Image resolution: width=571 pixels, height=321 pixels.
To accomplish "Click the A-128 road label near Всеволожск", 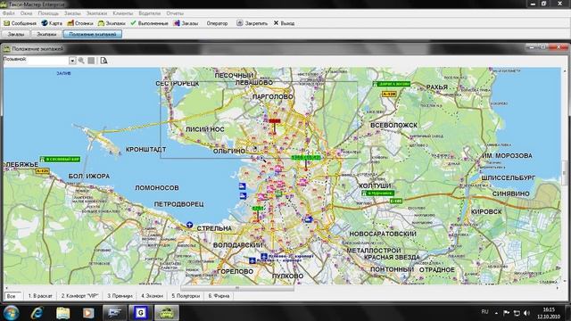I will coord(389,94).
